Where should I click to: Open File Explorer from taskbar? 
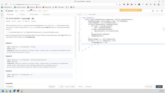[7, 91]
